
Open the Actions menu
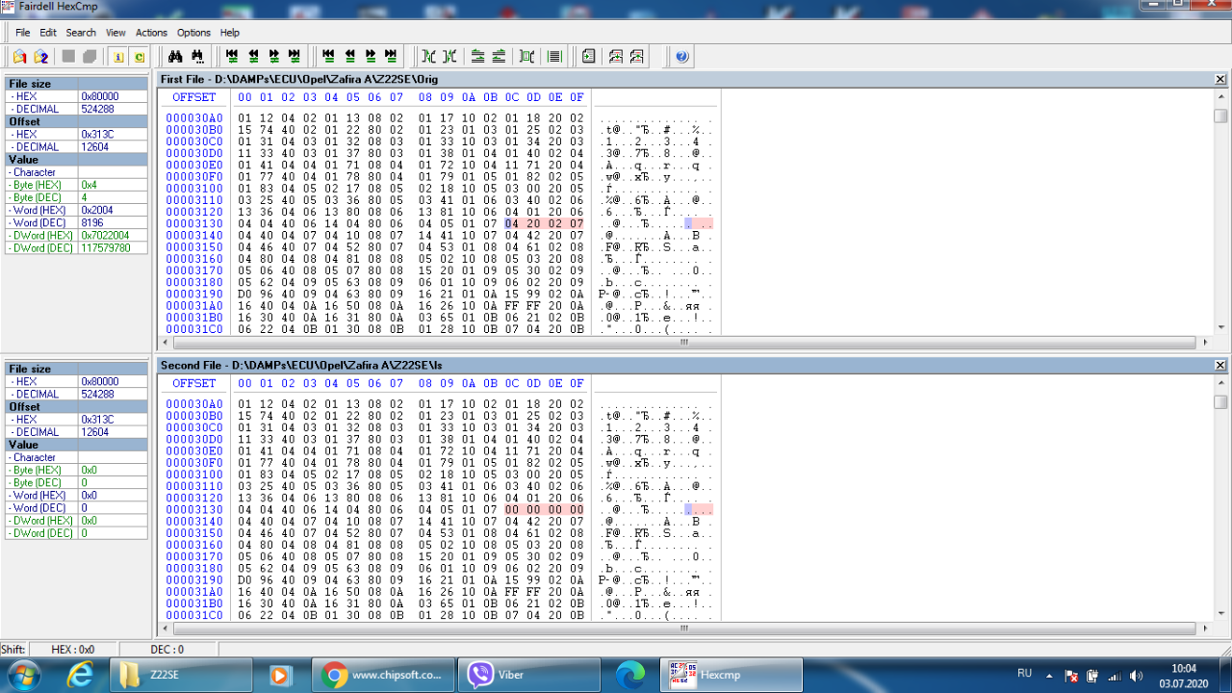click(151, 33)
